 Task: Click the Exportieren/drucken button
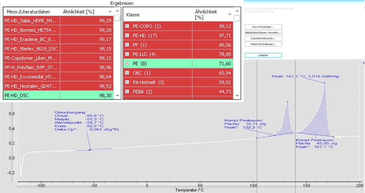(263, 38)
